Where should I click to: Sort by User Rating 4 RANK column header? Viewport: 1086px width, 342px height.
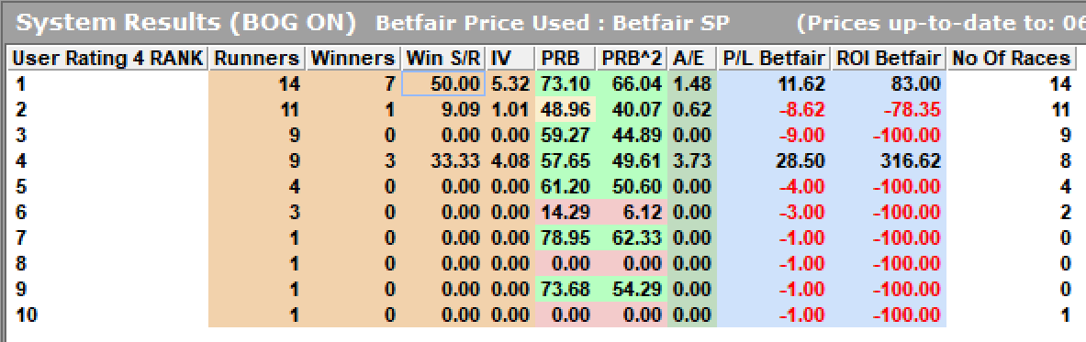[x=108, y=59]
